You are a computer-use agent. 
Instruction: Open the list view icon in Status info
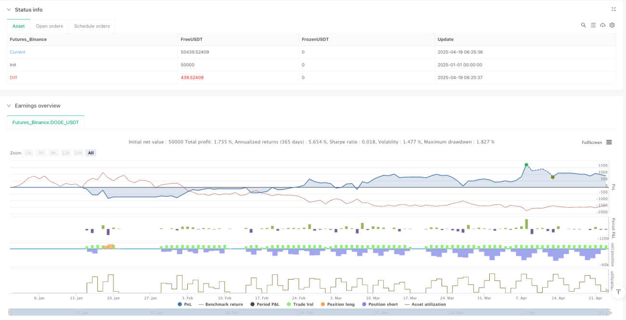point(593,25)
